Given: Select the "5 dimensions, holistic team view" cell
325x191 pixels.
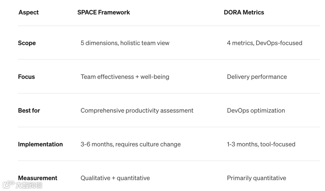Looking at the screenshot, I should (x=125, y=43).
